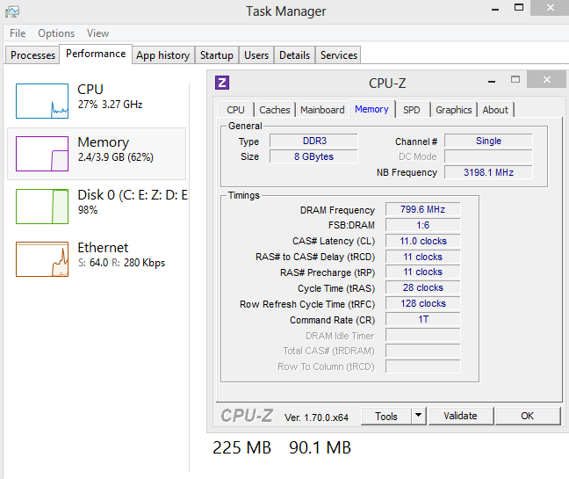Maximize the Task Manager window
This screenshot has width=569, height=479.
519,7
